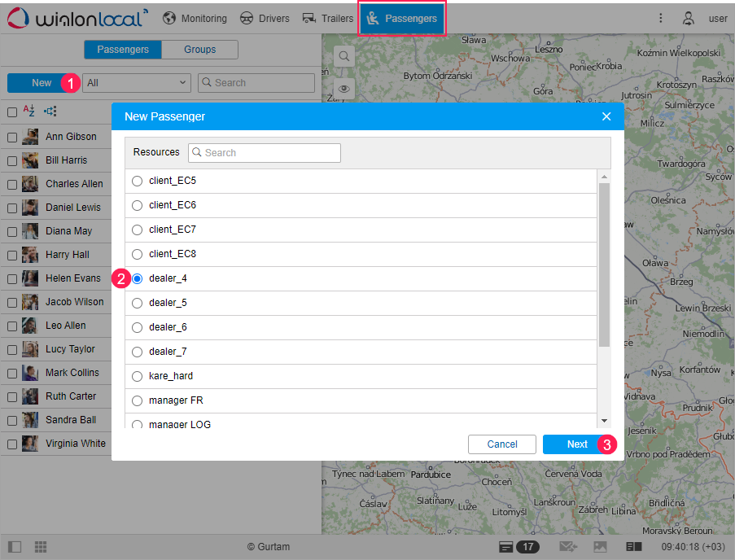735x560 pixels.
Task: Open the All filter dropdown
Action: click(137, 83)
